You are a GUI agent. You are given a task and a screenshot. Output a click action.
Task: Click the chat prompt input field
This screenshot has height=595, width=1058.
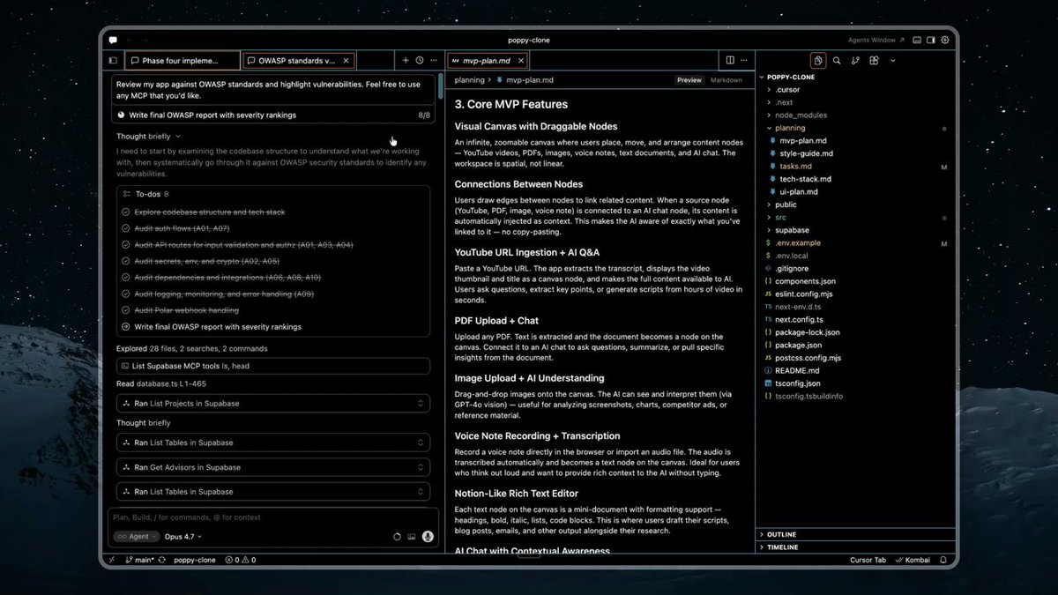click(273, 517)
